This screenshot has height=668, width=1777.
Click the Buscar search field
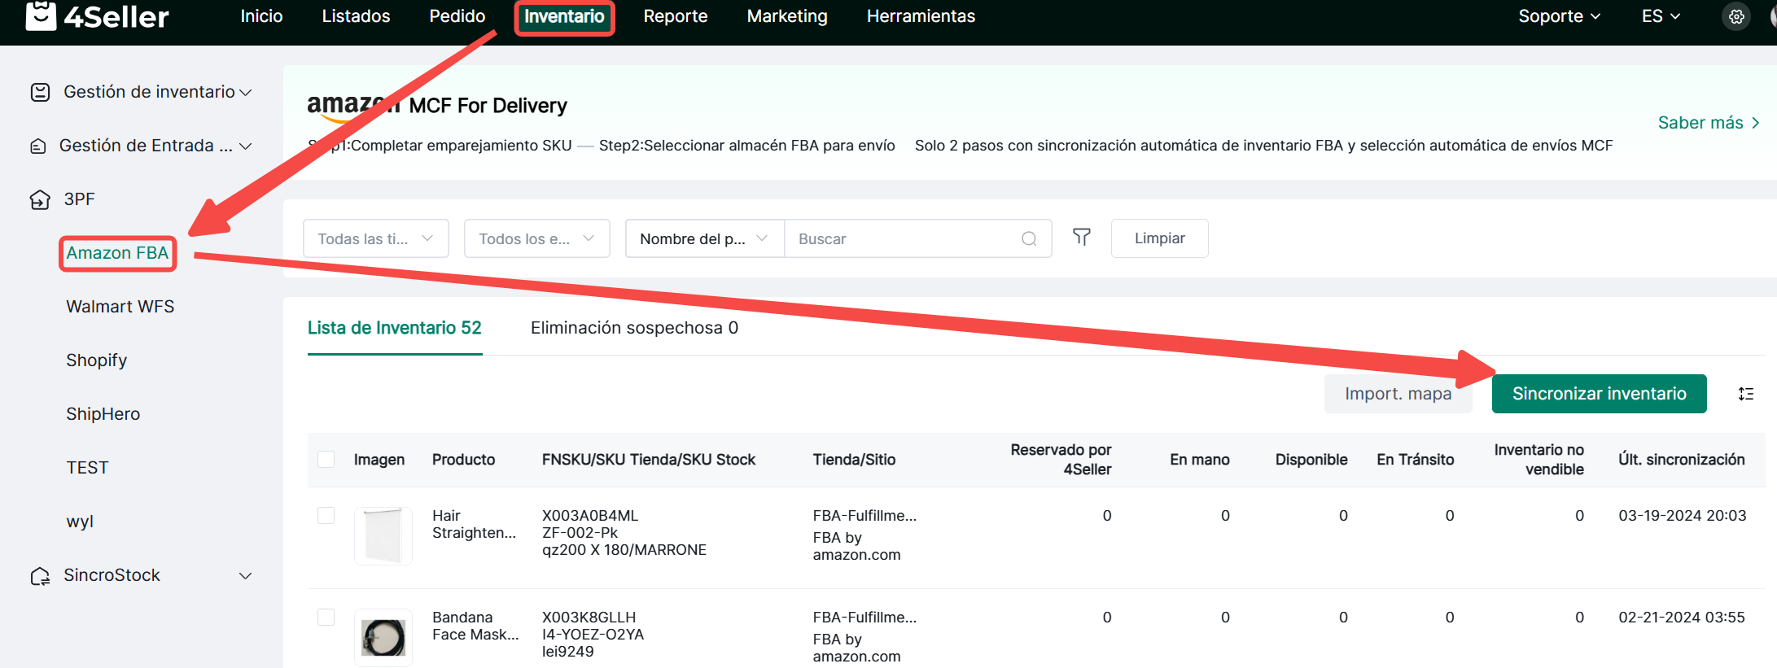[x=904, y=238]
